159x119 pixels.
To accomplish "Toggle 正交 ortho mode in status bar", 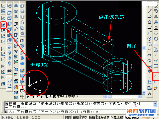I will pos(84,117).
